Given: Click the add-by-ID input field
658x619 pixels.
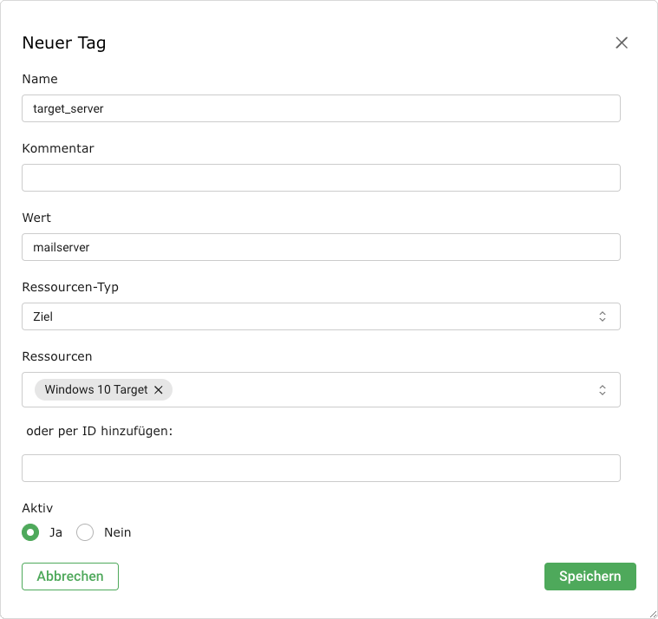Looking at the screenshot, I should 321,468.
